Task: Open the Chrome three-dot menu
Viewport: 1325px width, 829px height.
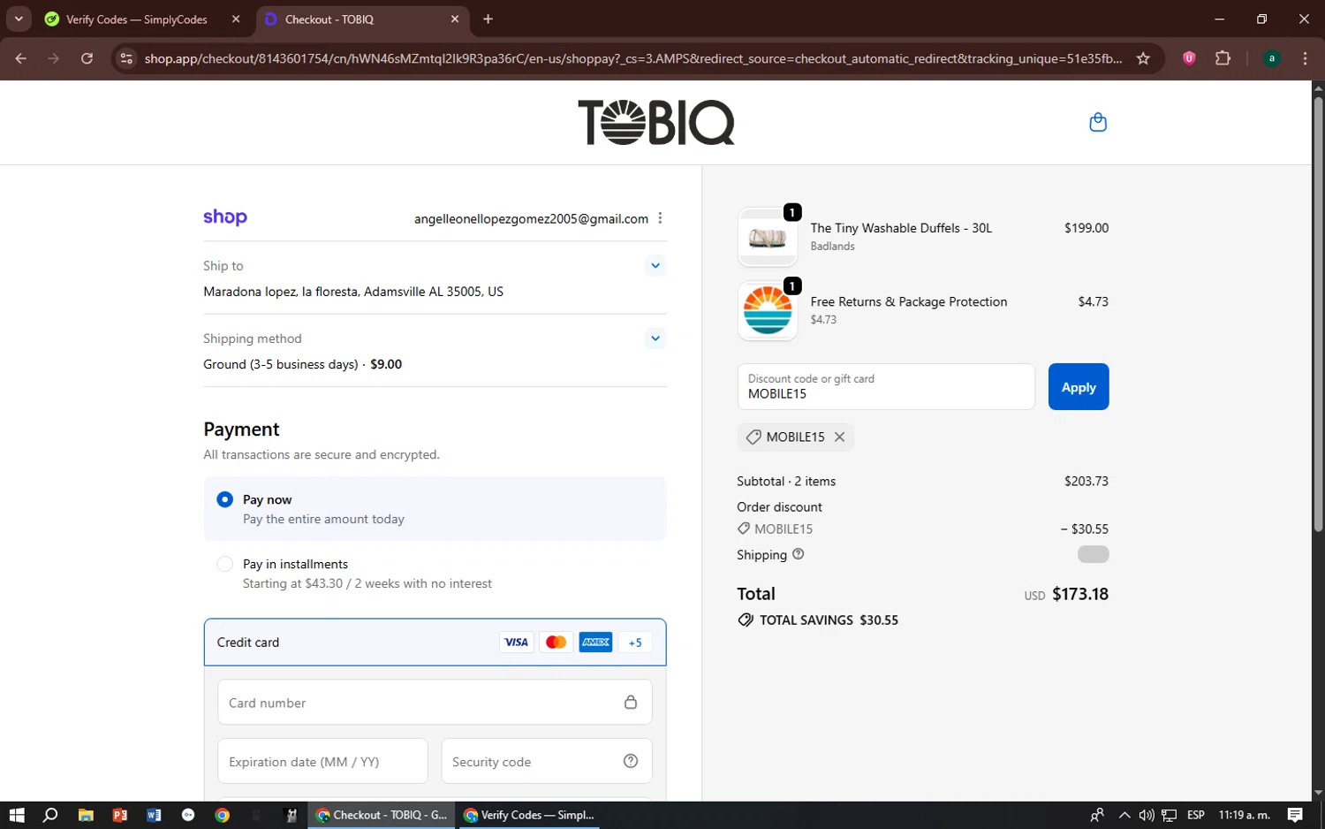Action: pos(1305,58)
